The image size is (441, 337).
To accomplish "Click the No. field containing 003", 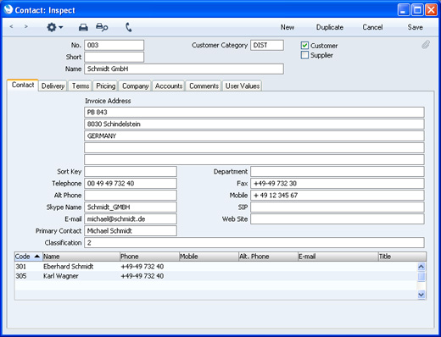I will [114, 45].
